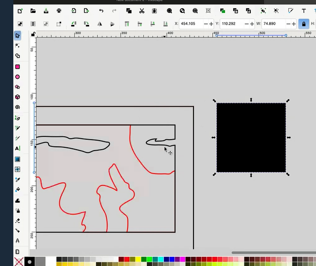Undo the last action
Viewport: 316px width, 266px height.
(x=101, y=11)
